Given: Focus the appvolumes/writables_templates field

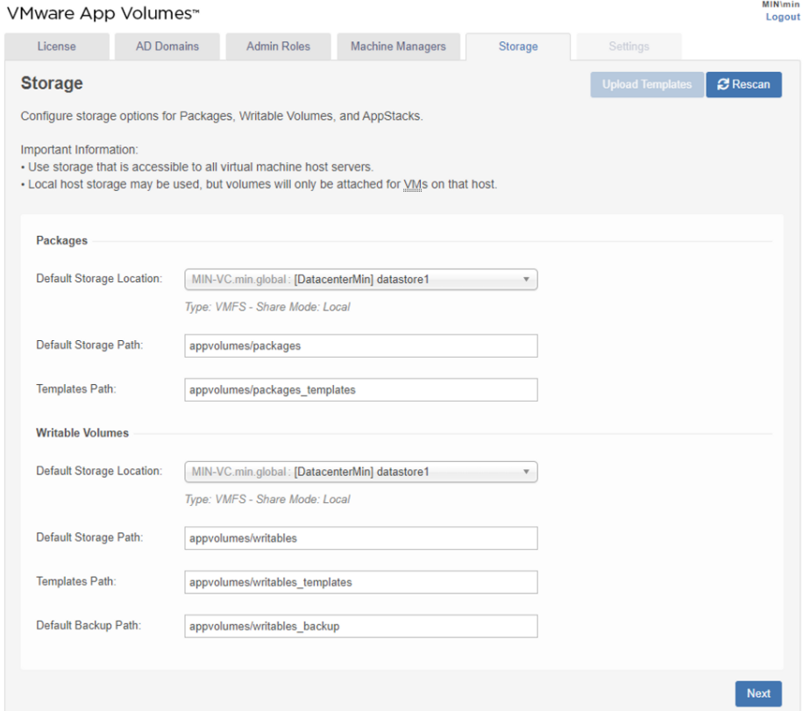Looking at the screenshot, I should point(361,582).
